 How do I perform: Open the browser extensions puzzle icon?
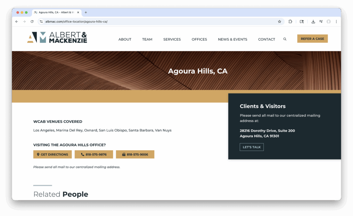tap(290, 21)
